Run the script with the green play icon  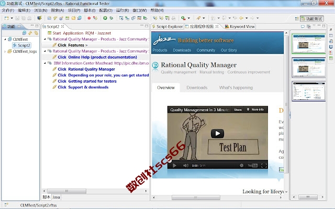tap(105, 18)
